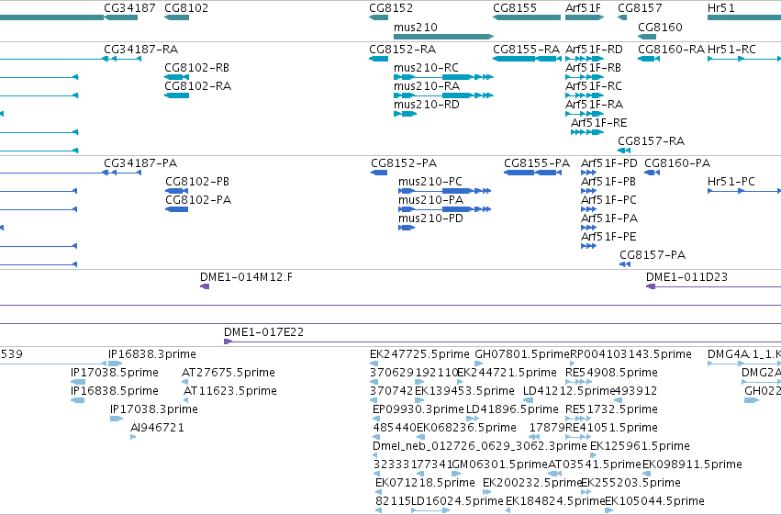Click the CG8152 gene label

coord(391,8)
